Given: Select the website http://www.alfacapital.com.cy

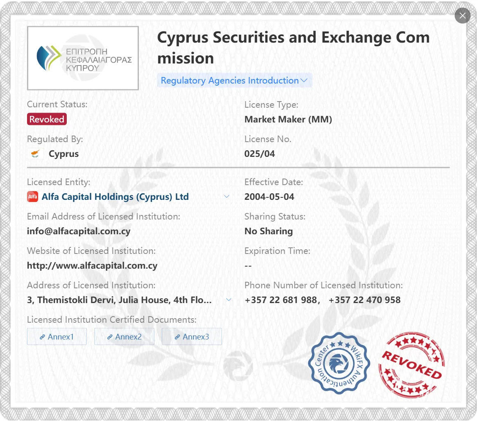Looking at the screenshot, I should click(92, 265).
